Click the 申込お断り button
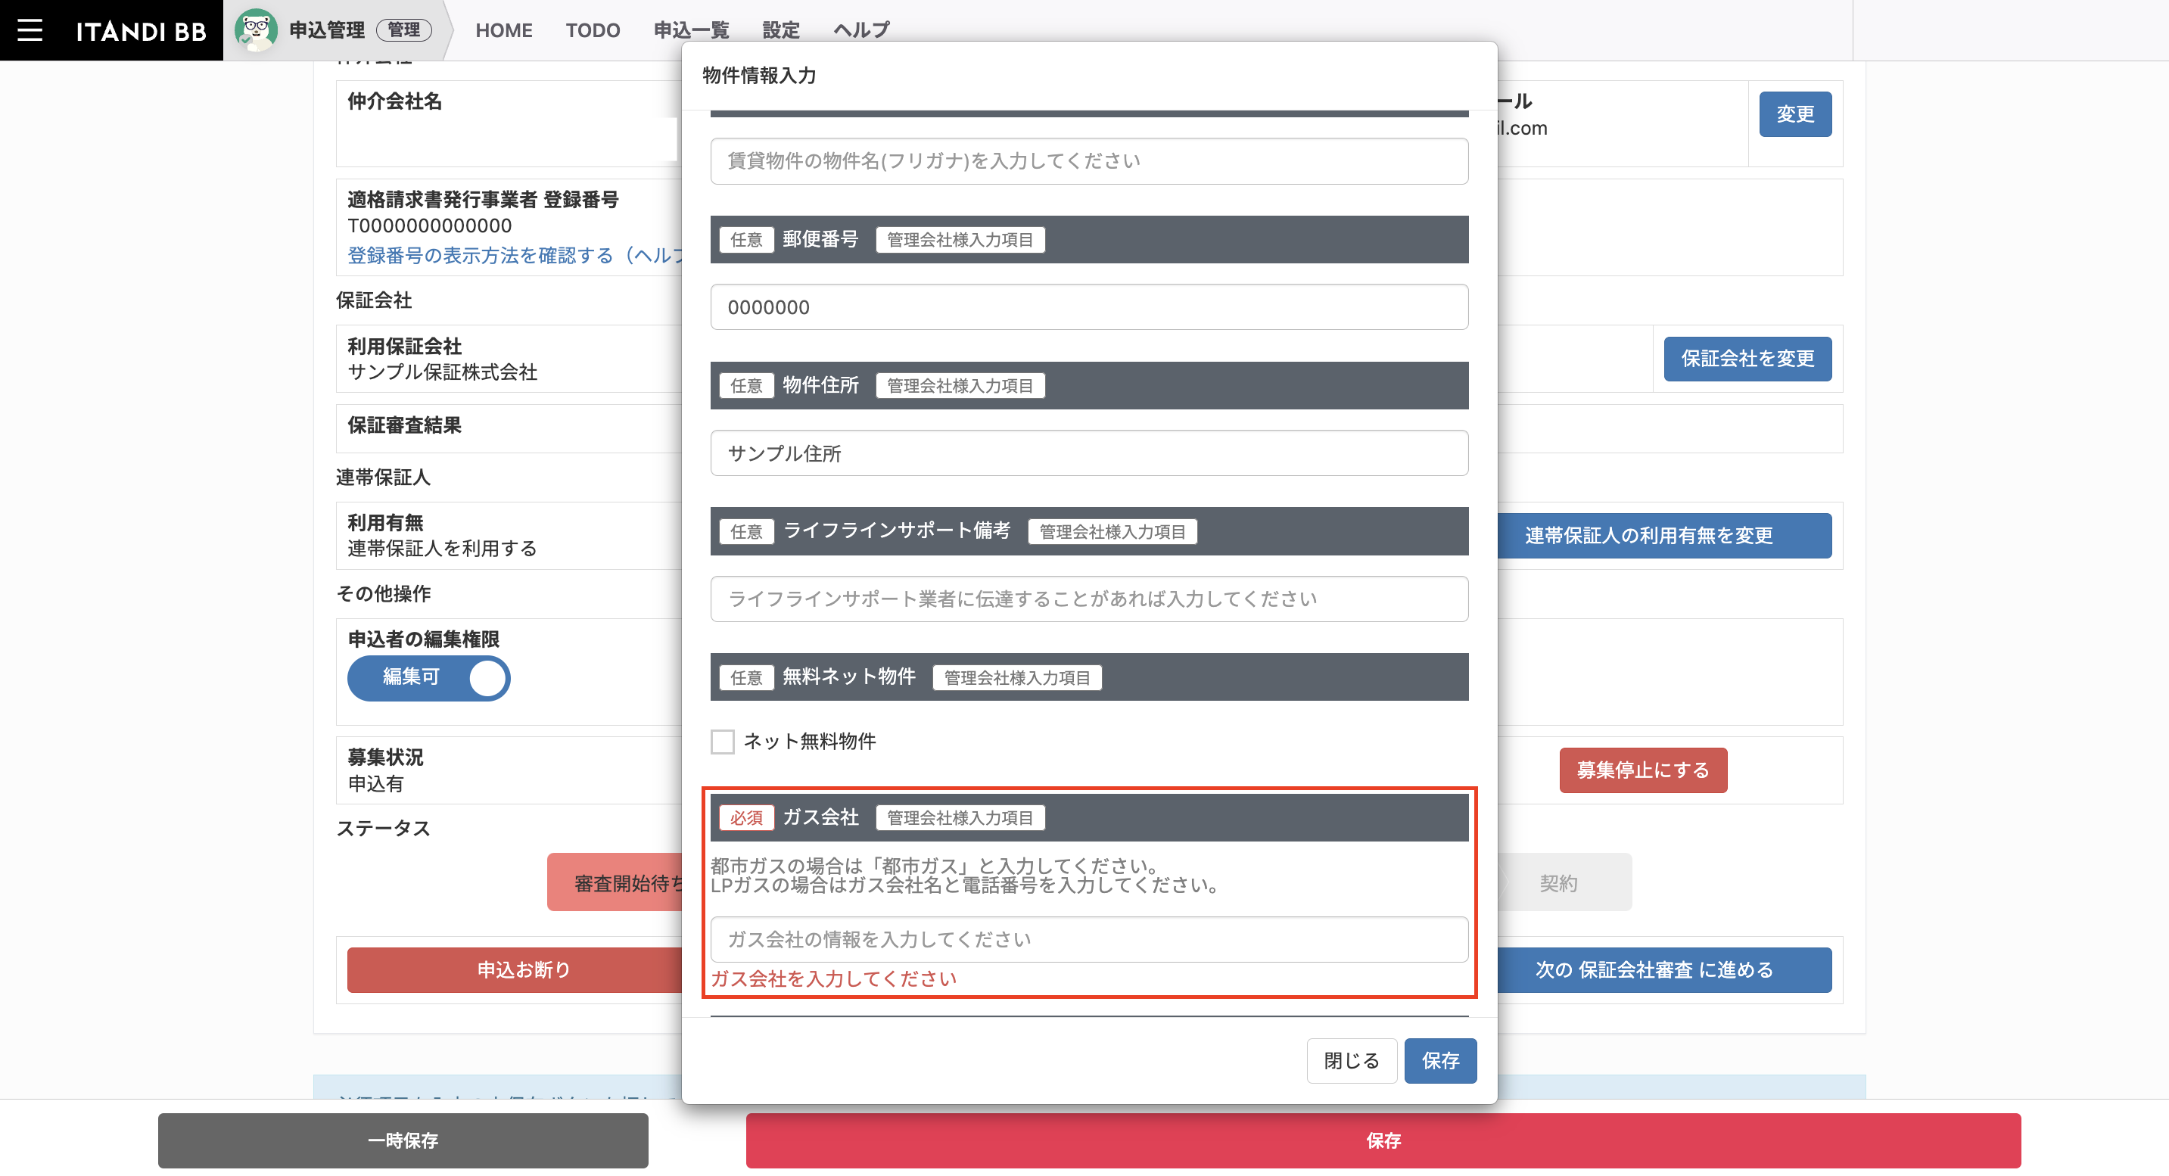 click(x=515, y=969)
